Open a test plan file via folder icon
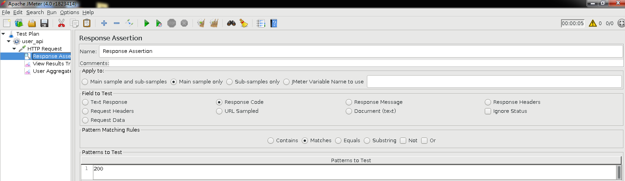Screen dimensions: 625x181 click(32, 24)
